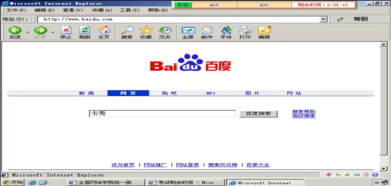The width and height of the screenshot is (391, 186).
Task: Click the Font (字体) toolbar icon
Action: (226, 33)
